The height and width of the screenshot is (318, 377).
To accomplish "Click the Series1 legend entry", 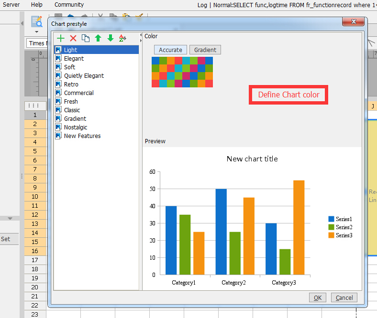I will (x=340, y=219).
